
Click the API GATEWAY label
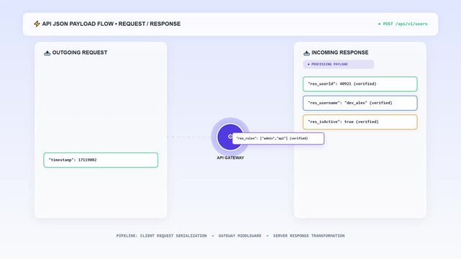[x=230, y=158]
